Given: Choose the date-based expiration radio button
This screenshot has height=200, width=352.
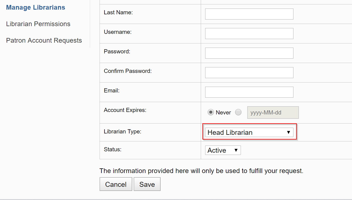Looking at the screenshot, I should click(238, 112).
